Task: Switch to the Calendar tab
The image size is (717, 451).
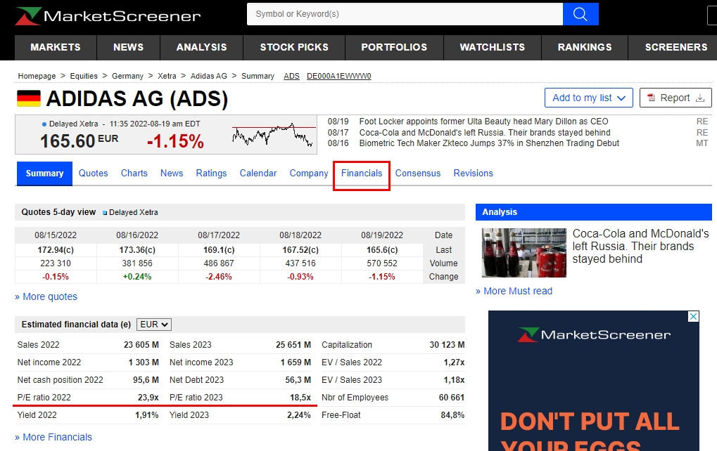Action: pyautogui.click(x=258, y=174)
